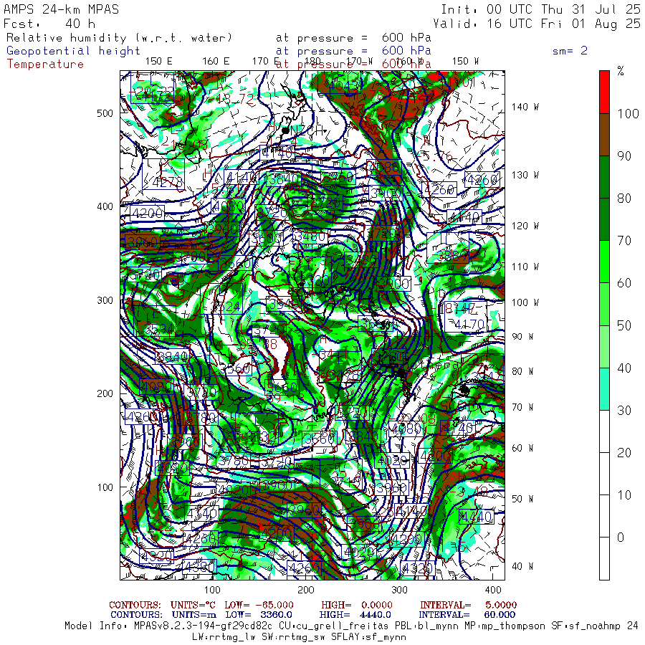The image size is (645, 645).
Task: Click the 'PBL:bl_mynn' scheme text
Action: coord(426,626)
